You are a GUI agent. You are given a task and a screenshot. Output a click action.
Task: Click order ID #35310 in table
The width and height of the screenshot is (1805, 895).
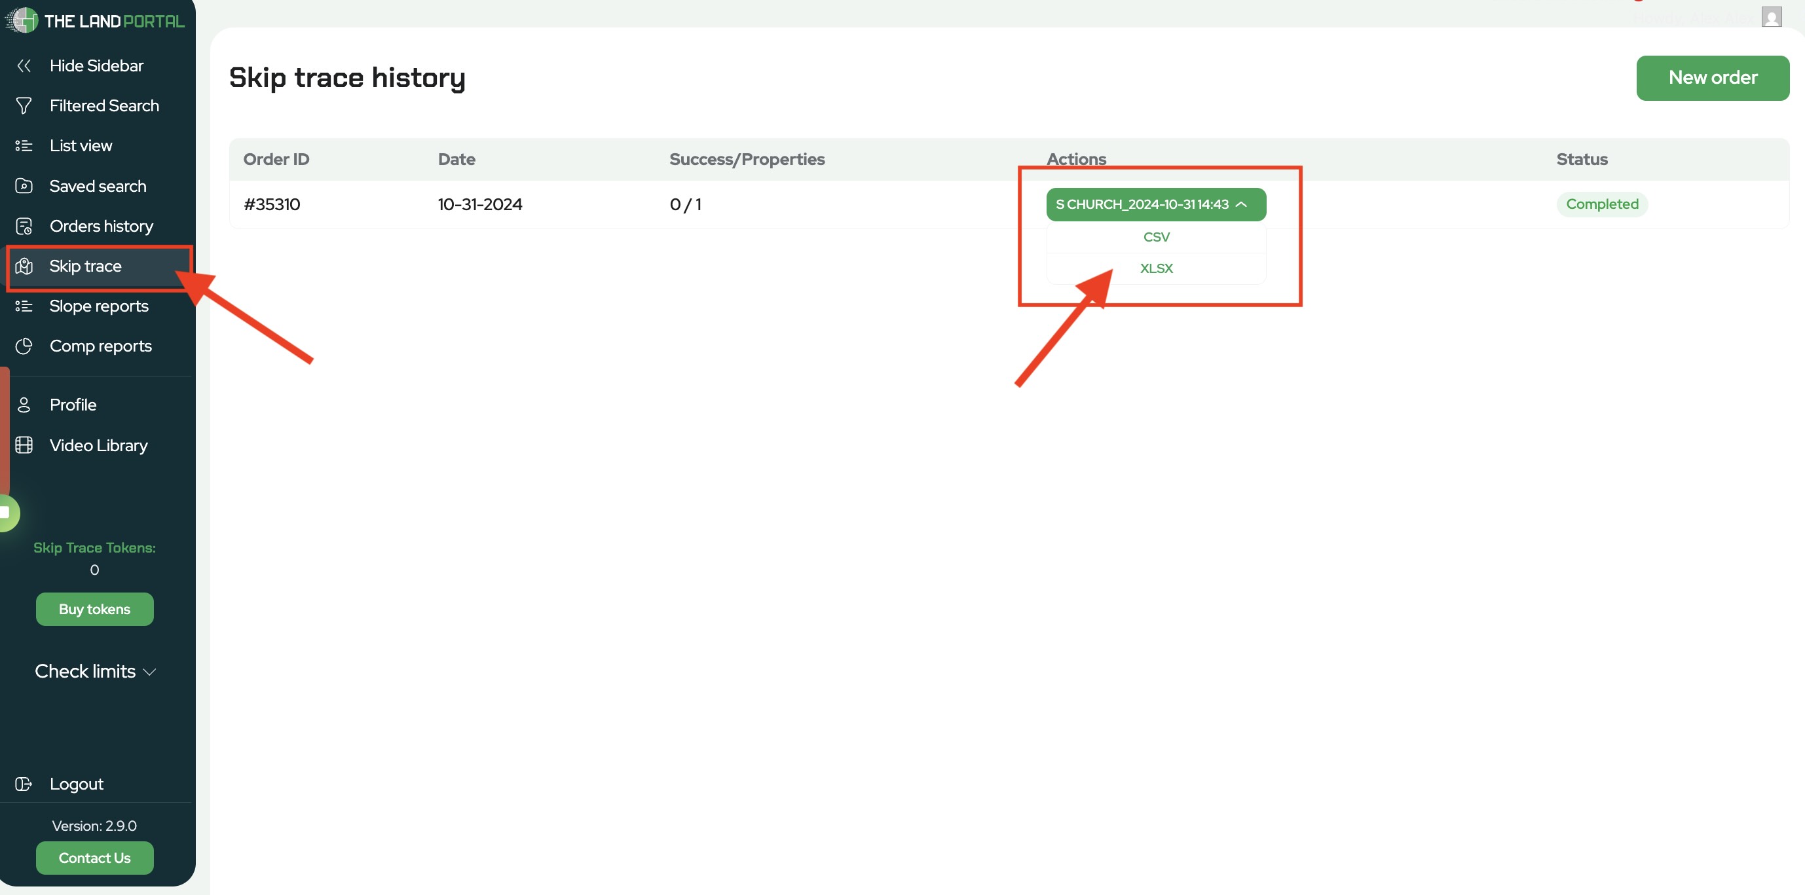click(272, 204)
